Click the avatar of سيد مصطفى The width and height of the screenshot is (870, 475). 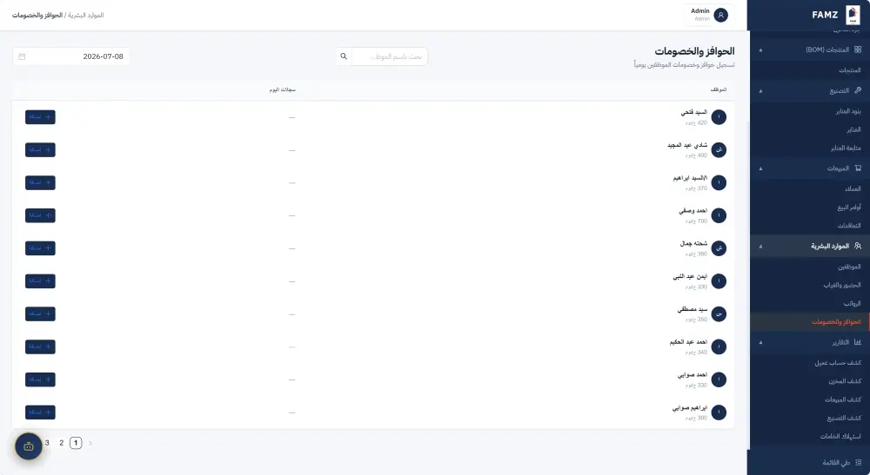tap(719, 313)
